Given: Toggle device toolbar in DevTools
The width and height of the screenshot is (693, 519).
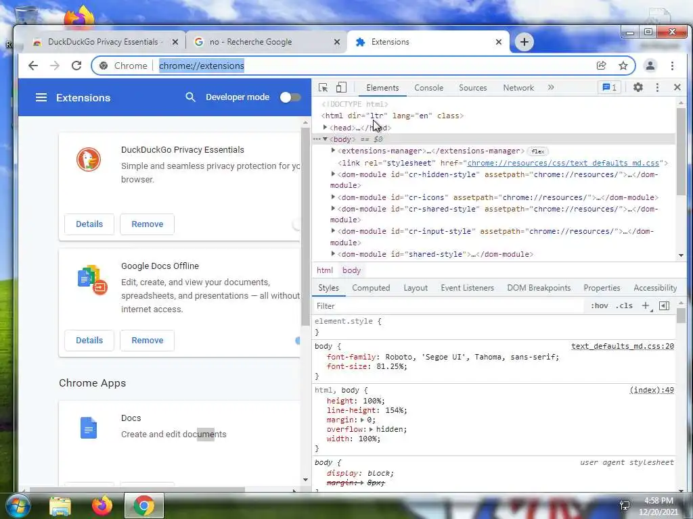Looking at the screenshot, I should (x=341, y=87).
